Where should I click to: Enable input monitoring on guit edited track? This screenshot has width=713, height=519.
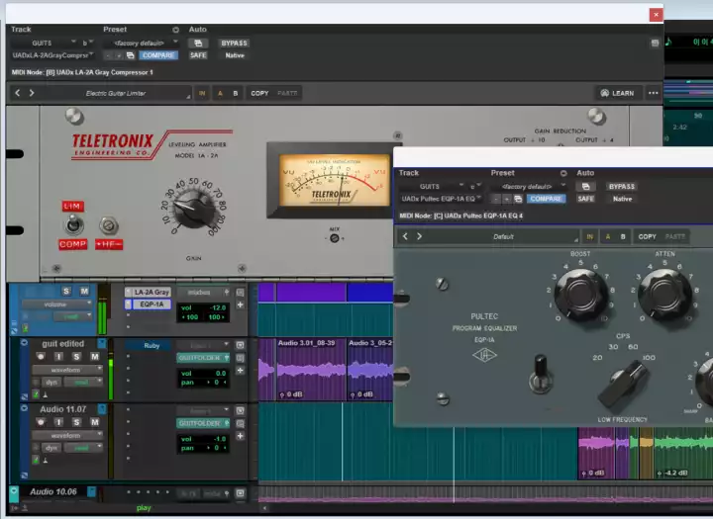point(58,357)
